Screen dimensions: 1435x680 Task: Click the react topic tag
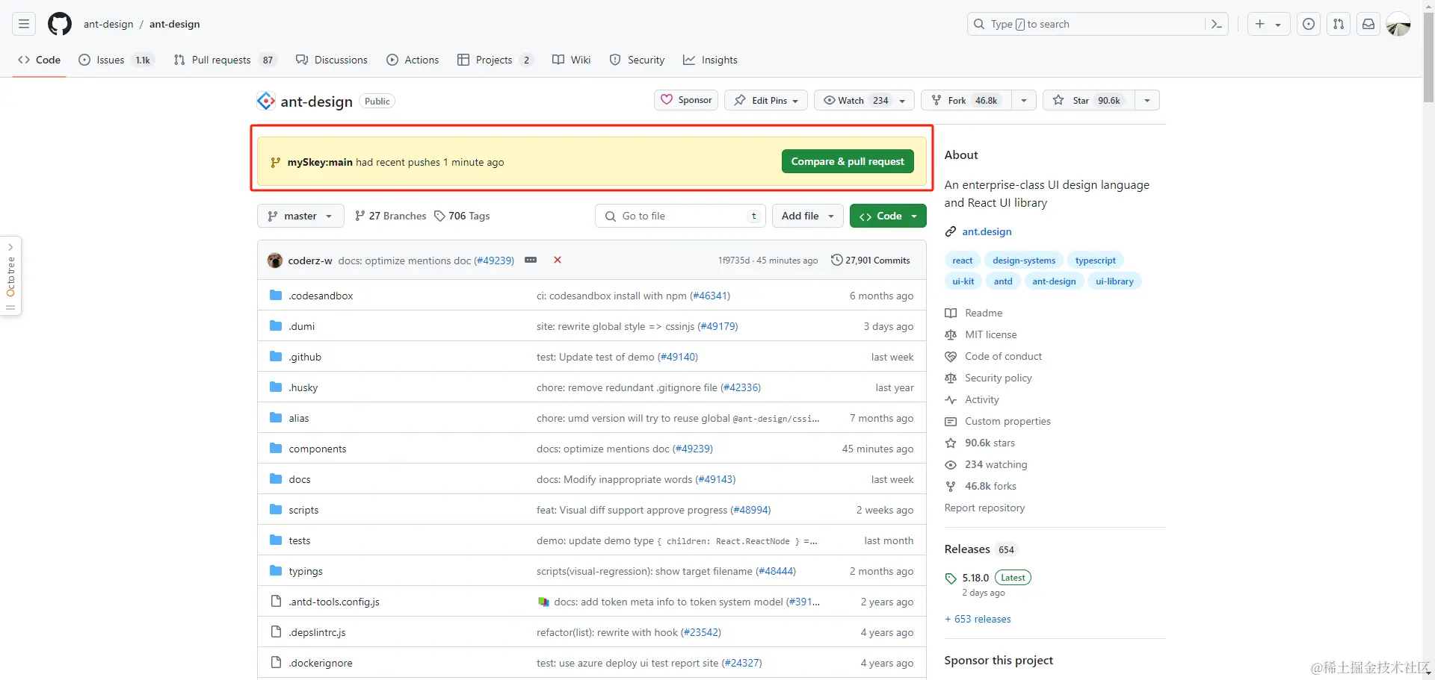(x=963, y=261)
